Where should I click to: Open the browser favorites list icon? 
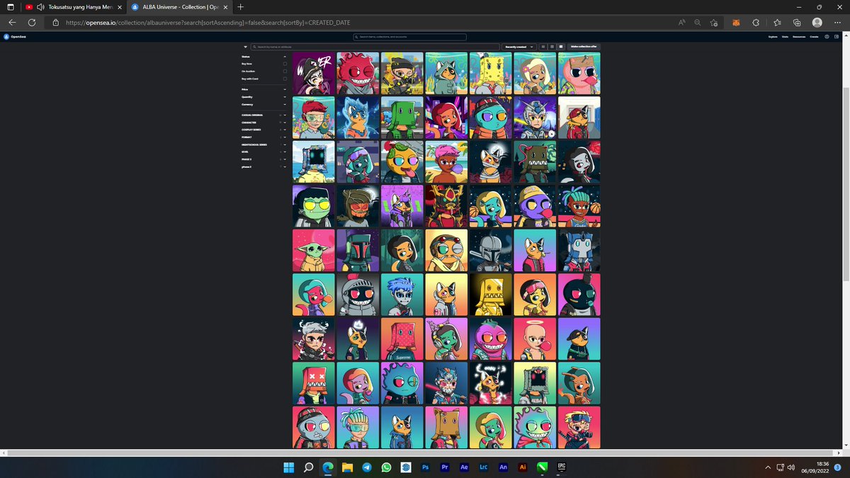point(777,23)
